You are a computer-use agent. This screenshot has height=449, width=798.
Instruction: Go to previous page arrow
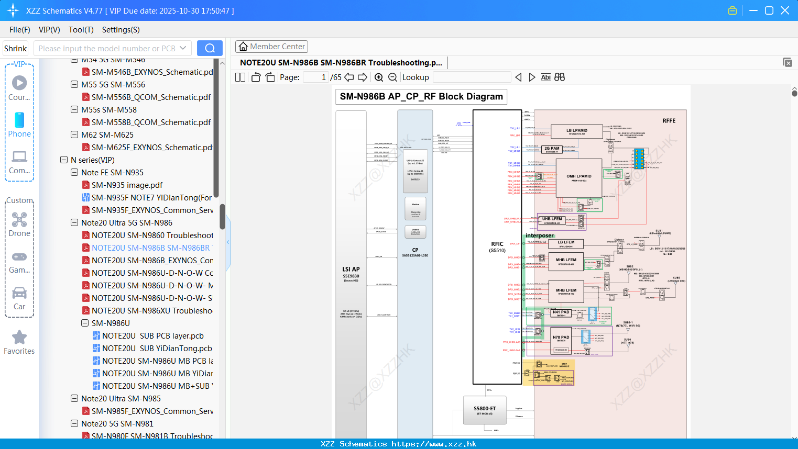click(349, 77)
